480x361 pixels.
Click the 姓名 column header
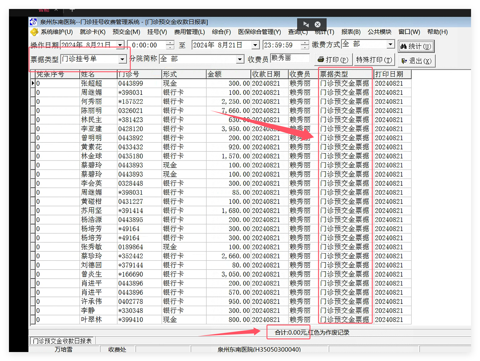point(99,74)
